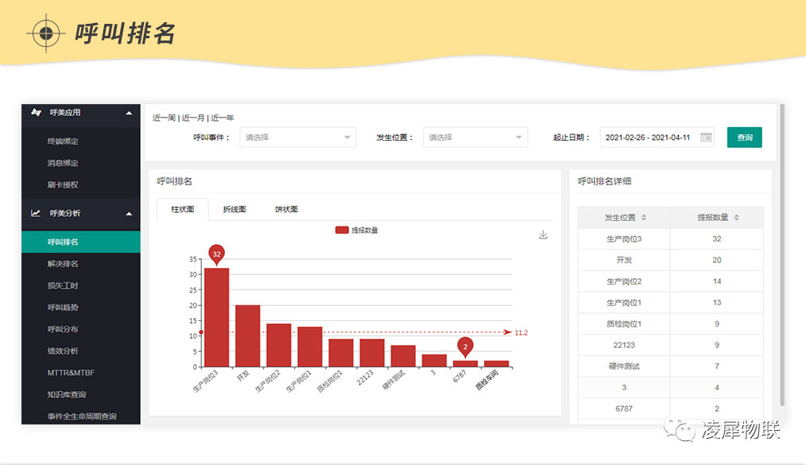Viewport: 806px width, 465px height.
Task: Click the 凌犀物联 logo icon
Action: coord(680,429)
